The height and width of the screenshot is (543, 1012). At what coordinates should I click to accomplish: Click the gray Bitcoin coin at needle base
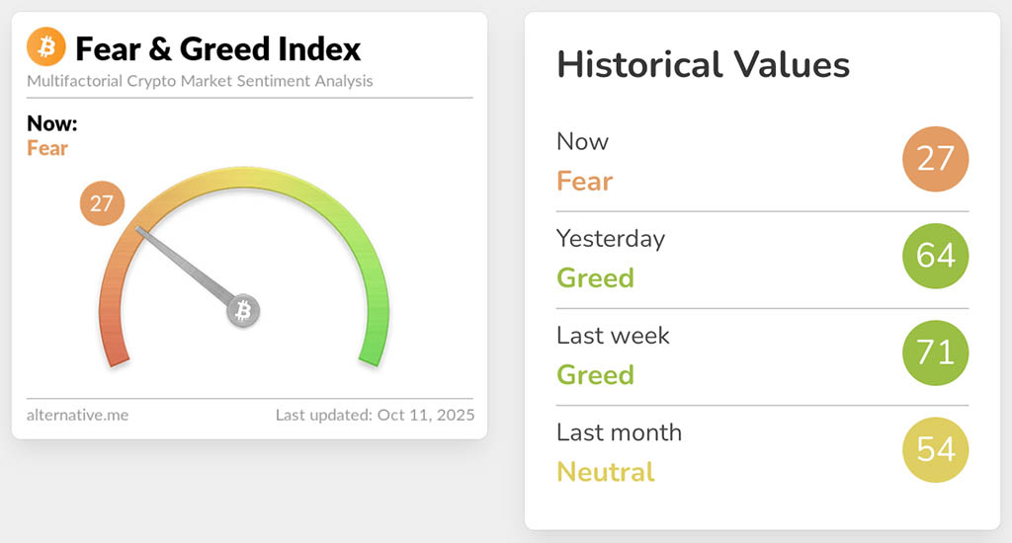(243, 311)
